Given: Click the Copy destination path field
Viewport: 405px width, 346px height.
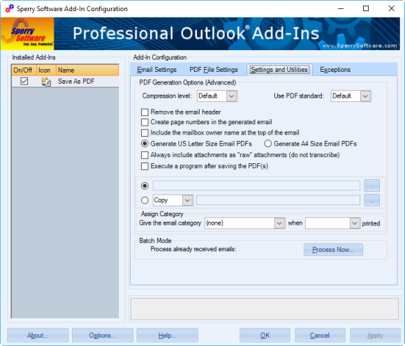Looking at the screenshot, I should (x=278, y=200).
